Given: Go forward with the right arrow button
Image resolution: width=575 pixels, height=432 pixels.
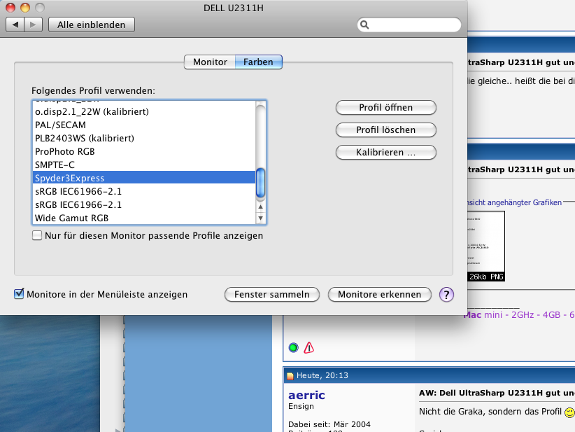Looking at the screenshot, I should click(34, 25).
